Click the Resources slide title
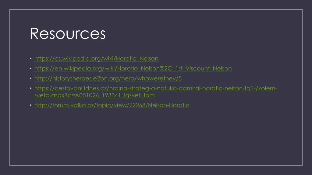Image resolution: width=312 pixels, height=175 pixels. [x=68, y=33]
